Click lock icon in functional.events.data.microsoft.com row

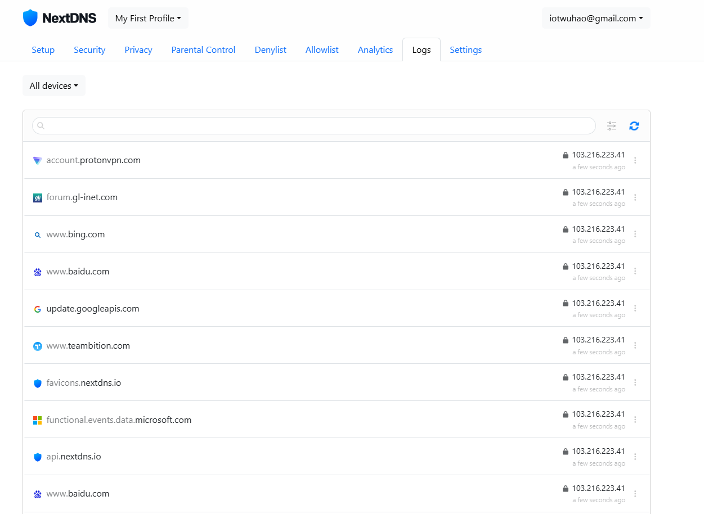pyautogui.click(x=566, y=414)
